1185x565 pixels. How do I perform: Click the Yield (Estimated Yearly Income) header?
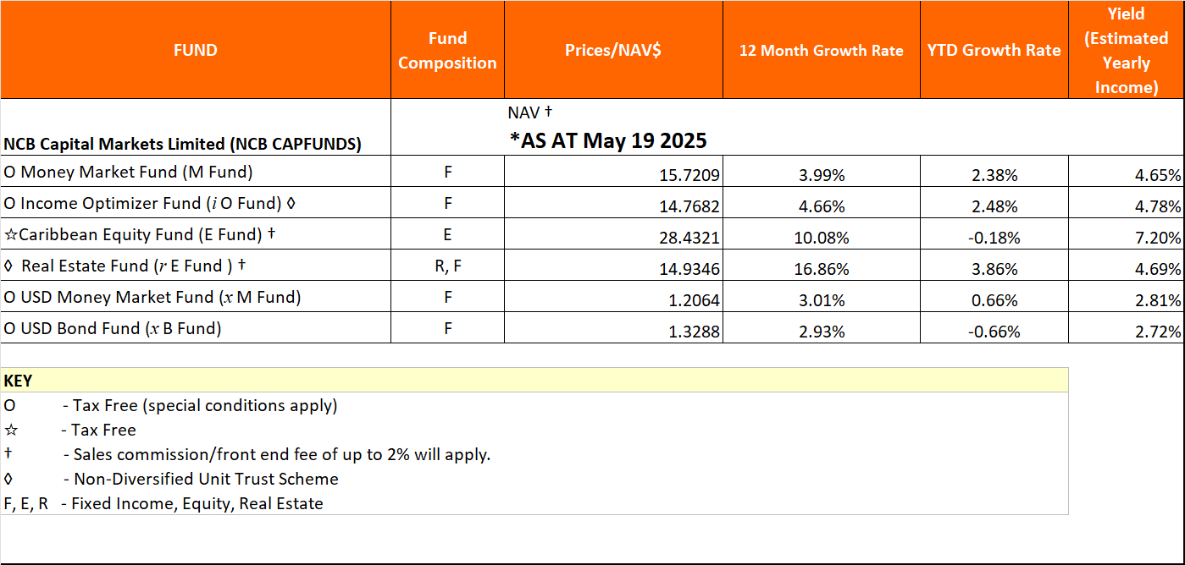(x=1126, y=50)
